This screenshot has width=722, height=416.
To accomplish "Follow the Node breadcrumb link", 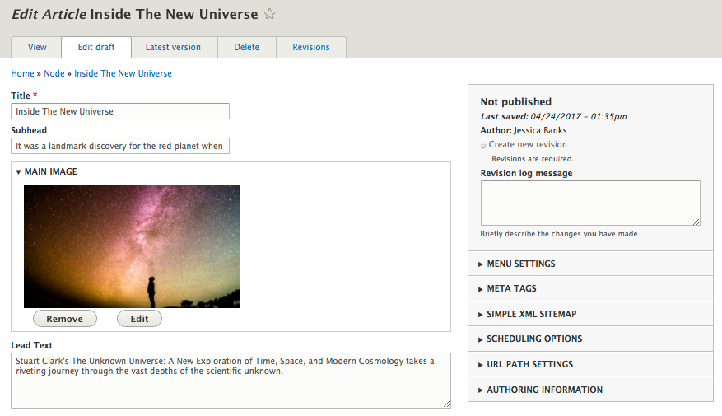I will click(54, 73).
